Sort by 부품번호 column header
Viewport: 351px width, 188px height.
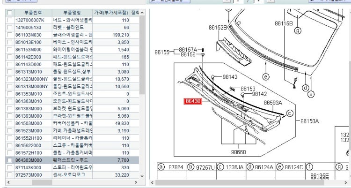point(31,13)
